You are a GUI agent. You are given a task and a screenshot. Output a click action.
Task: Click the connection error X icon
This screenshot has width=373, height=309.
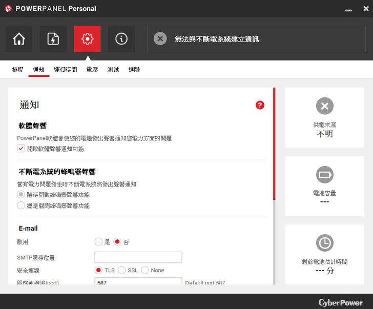[x=160, y=39]
